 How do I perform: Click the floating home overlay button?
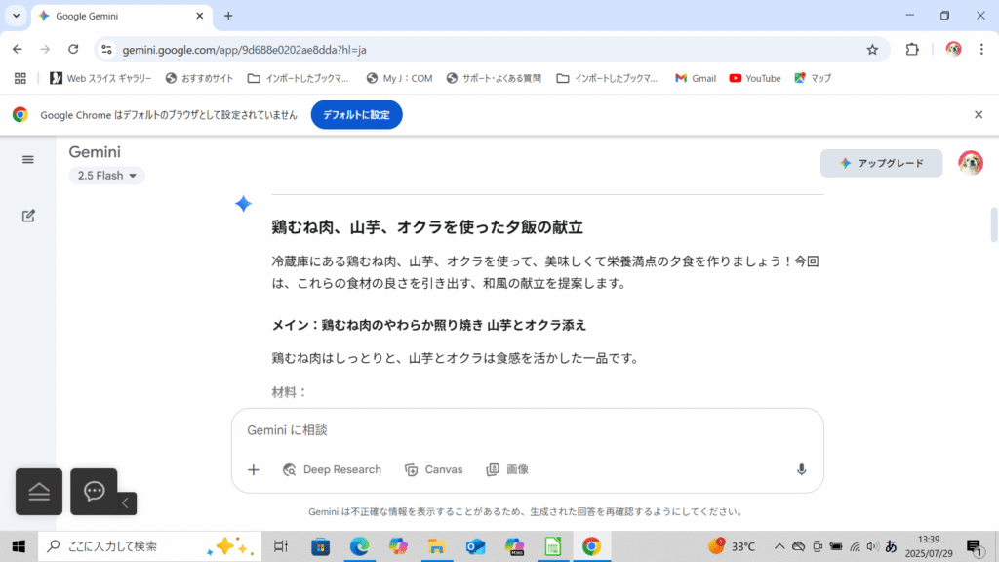point(39,492)
